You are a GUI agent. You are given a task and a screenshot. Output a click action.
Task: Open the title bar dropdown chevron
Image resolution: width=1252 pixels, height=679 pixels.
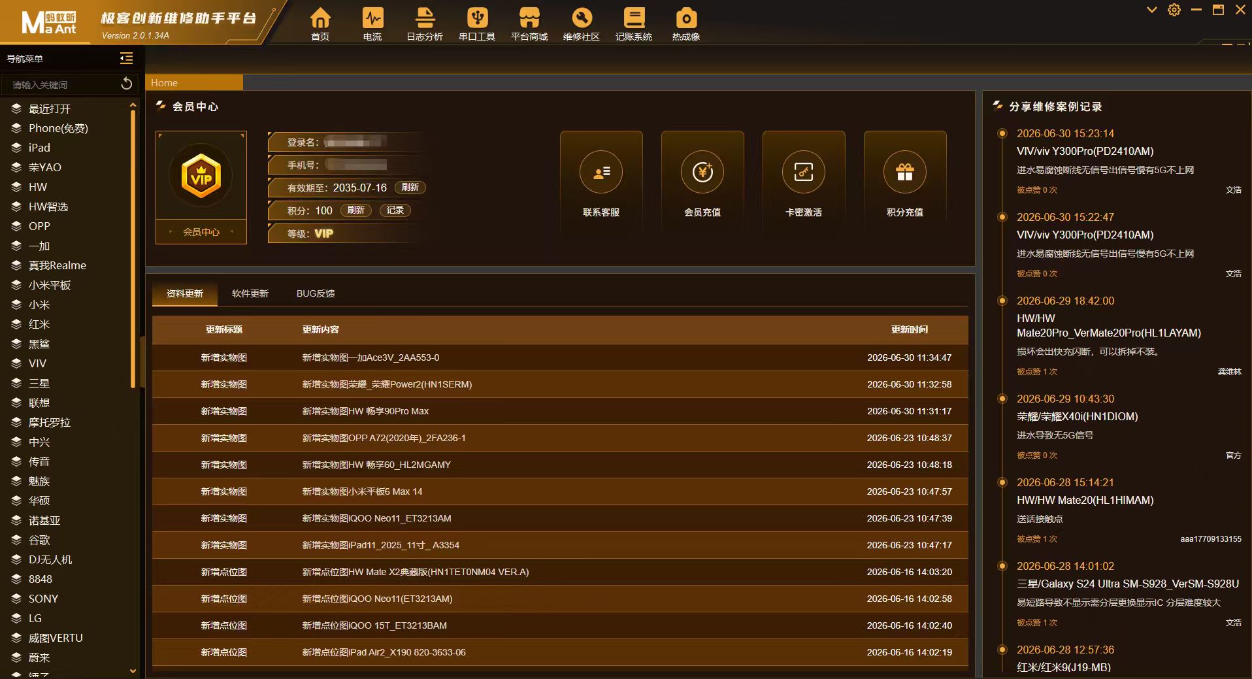coord(1152,10)
